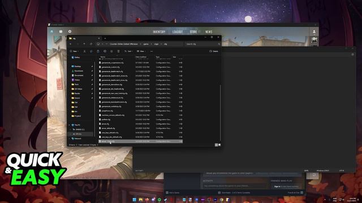
Task: Rename the selected file
Action: (105, 51)
